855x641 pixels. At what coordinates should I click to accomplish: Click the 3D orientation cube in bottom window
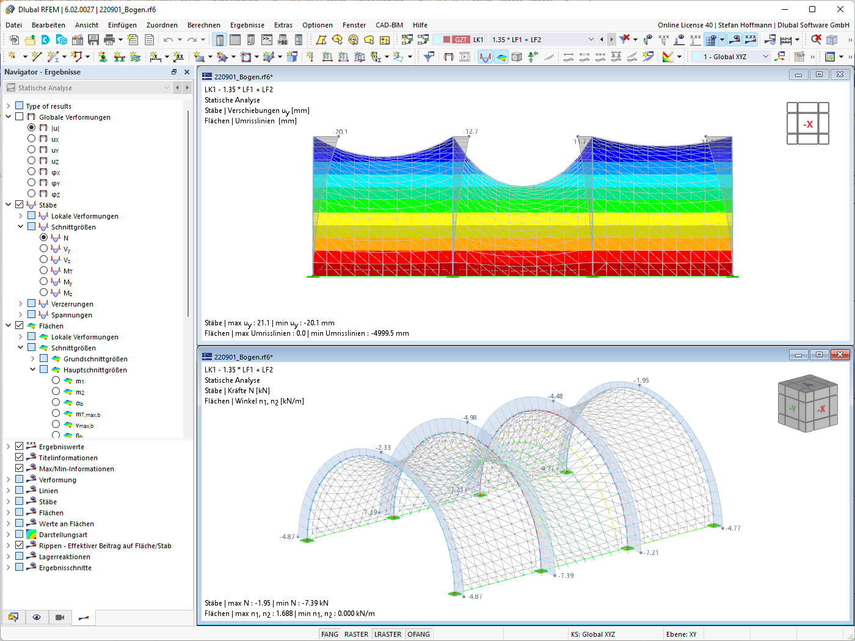(807, 404)
